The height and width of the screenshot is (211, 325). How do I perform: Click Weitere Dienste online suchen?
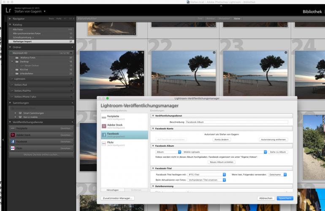41,155
